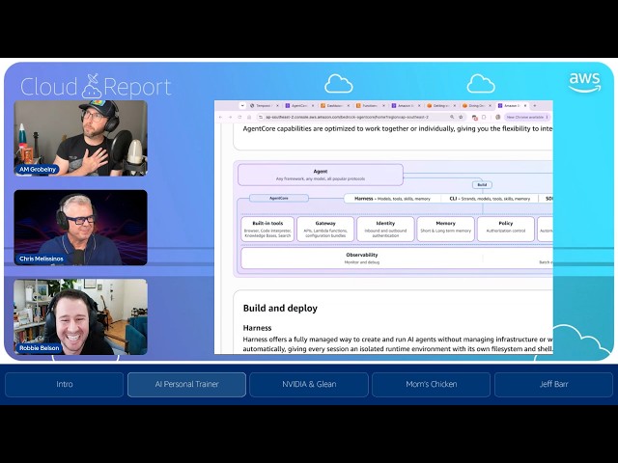The image size is (618, 463).
Task: Select the Built-in tools box
Action: pos(267,229)
